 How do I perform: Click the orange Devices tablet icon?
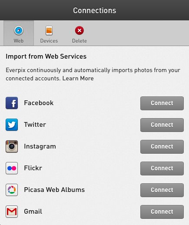click(x=49, y=30)
